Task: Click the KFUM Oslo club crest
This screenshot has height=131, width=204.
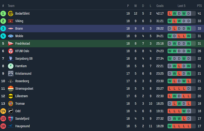Action: 11,51
